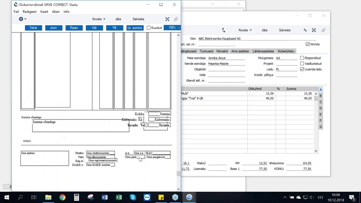
Task: Toggle the Ruudud checkbox
Action: (149, 28)
